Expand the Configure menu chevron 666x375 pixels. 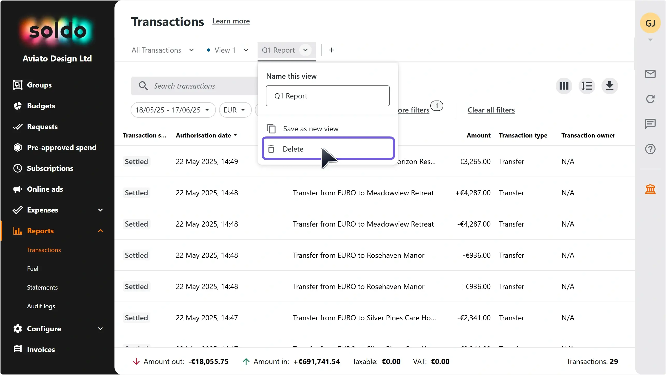click(100, 329)
